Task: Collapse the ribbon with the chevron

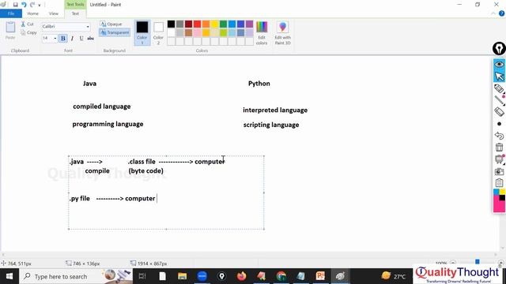Action: coord(493,13)
